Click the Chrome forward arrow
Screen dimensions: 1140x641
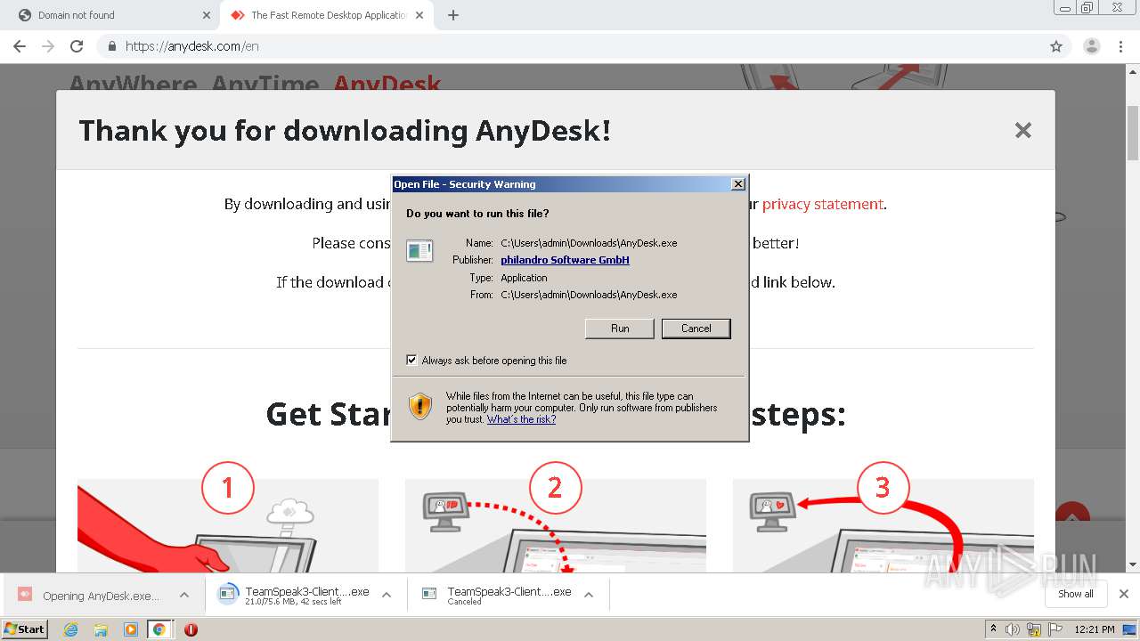[48, 46]
